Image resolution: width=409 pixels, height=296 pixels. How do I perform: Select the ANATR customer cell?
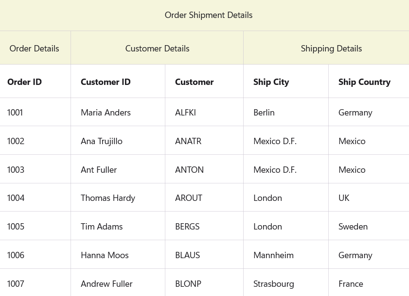(188, 141)
